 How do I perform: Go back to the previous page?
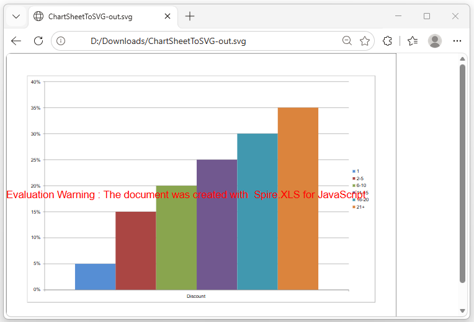click(x=16, y=41)
